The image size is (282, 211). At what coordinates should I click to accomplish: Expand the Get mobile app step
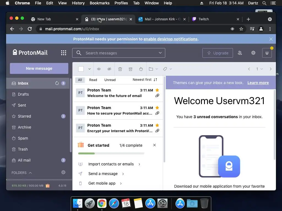pos(100,183)
